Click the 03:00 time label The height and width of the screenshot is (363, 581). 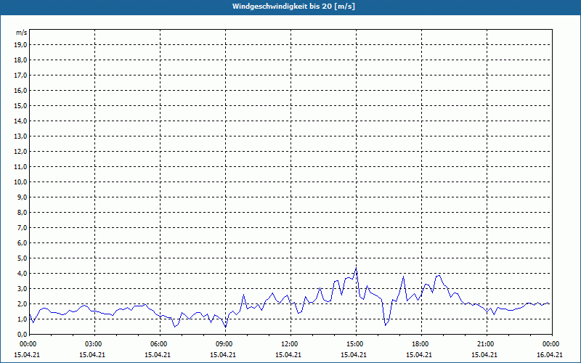click(95, 344)
